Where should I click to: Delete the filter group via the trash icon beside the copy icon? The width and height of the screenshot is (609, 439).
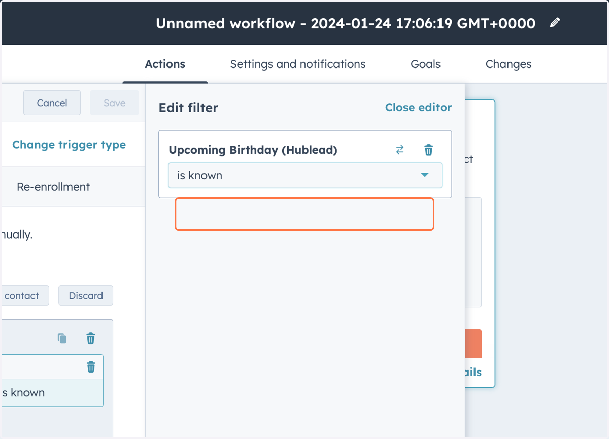(91, 338)
